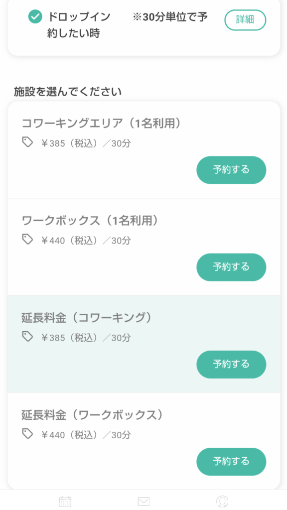Tap 予約する for 延長料金（ワークボックス）
This screenshot has width=287, height=510.
click(x=231, y=462)
